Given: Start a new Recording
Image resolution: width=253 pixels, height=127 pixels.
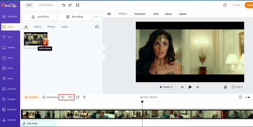Looking at the screenshot, I should (x=75, y=17).
